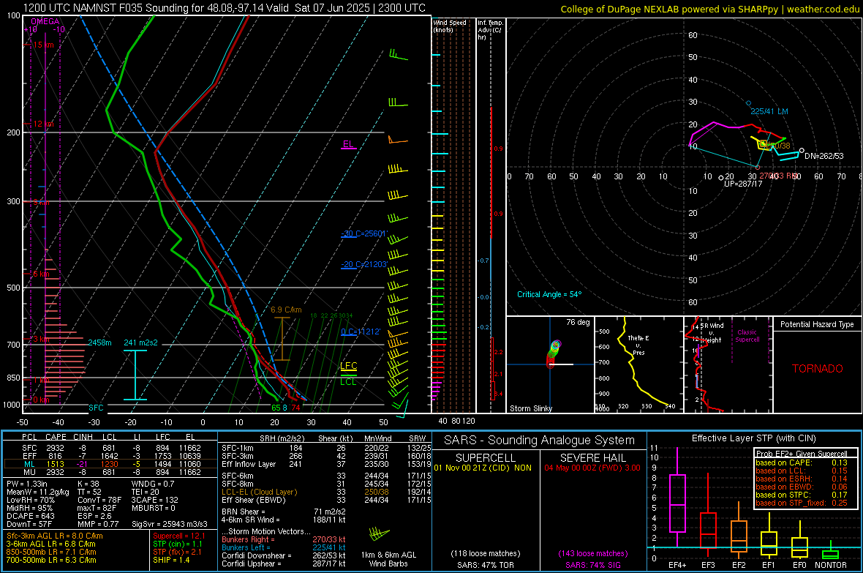Click the Corfidi Downshear = 262/53 kt line
The width and height of the screenshot is (863, 573).
click(x=284, y=555)
